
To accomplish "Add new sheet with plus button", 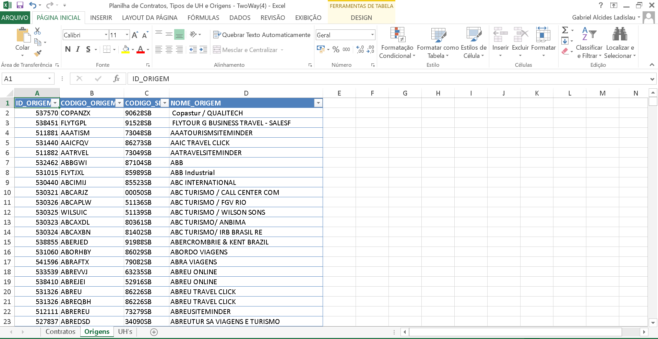I will click(x=154, y=332).
